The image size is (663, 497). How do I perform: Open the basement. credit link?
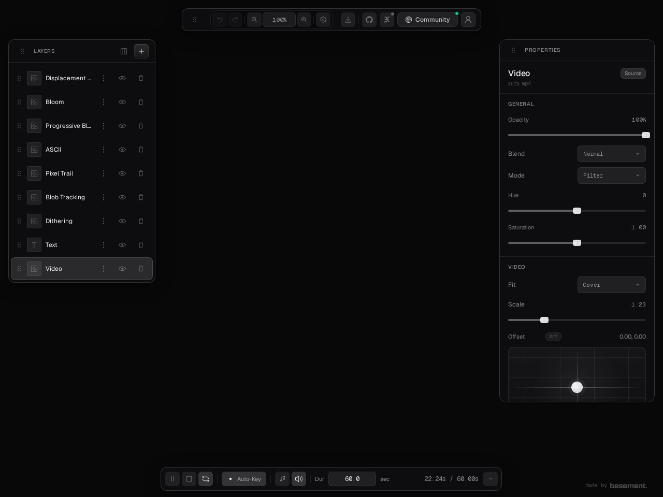628,486
